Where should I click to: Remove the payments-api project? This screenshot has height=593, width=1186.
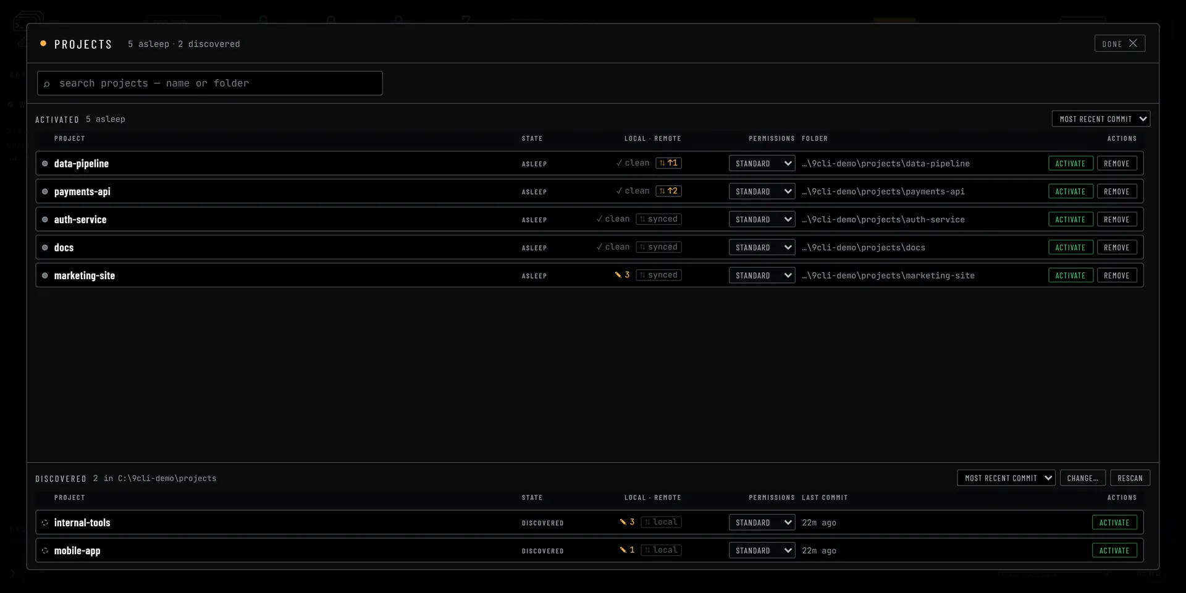pyautogui.click(x=1117, y=191)
